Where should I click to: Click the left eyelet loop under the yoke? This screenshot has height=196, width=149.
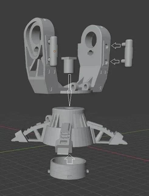coord(74,86)
